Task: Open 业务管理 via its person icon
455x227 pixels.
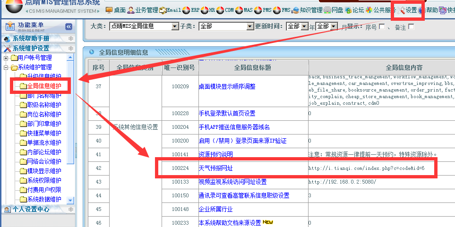Action: pyautogui.click(x=130, y=10)
